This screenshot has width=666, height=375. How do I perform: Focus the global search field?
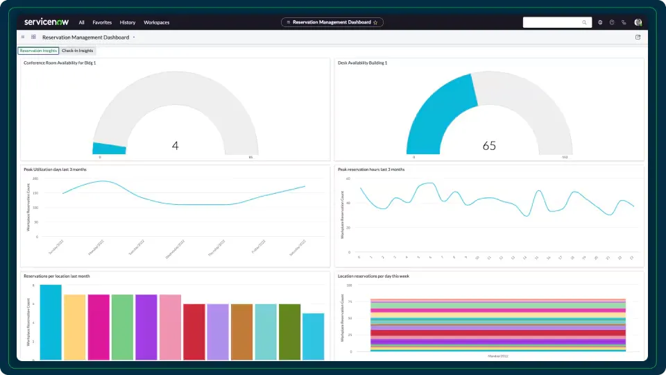tap(557, 22)
